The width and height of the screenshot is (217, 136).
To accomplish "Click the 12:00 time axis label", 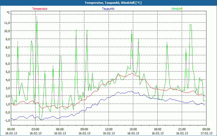I will (x=109, y=129).
